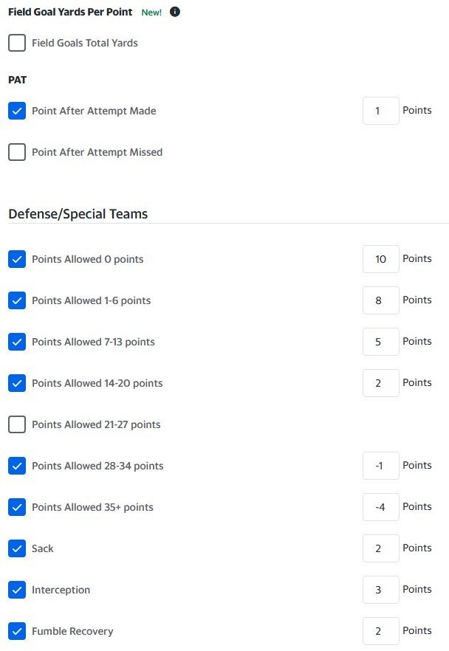
Task: Edit Point After Attempt Made points field
Action: point(381,111)
